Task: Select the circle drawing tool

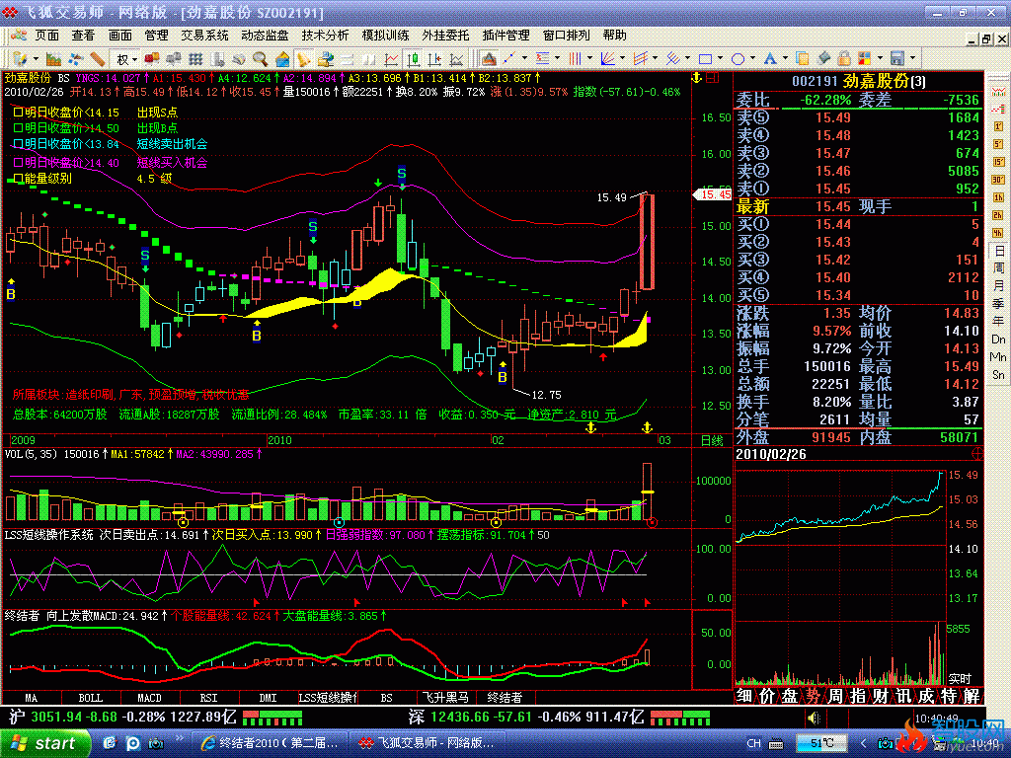Action: [738, 59]
